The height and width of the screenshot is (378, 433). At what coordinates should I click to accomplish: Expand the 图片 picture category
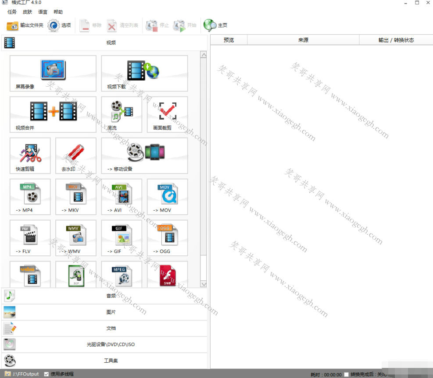pyautogui.click(x=104, y=312)
